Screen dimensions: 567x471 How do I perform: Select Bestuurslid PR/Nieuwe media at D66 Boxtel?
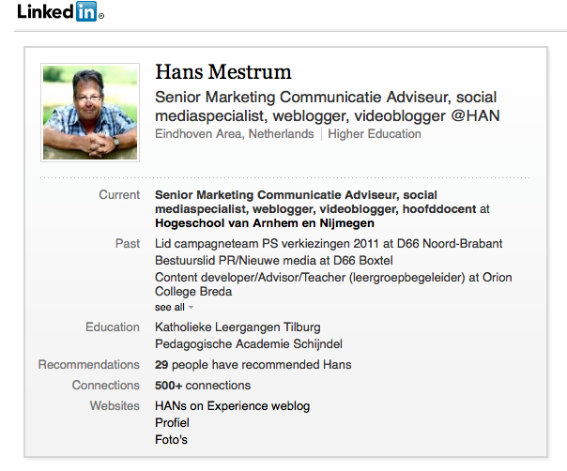point(274,261)
